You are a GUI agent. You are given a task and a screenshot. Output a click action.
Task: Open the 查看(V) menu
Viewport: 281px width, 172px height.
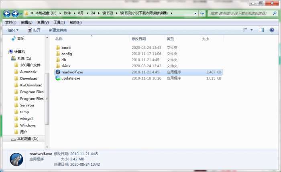43,22
